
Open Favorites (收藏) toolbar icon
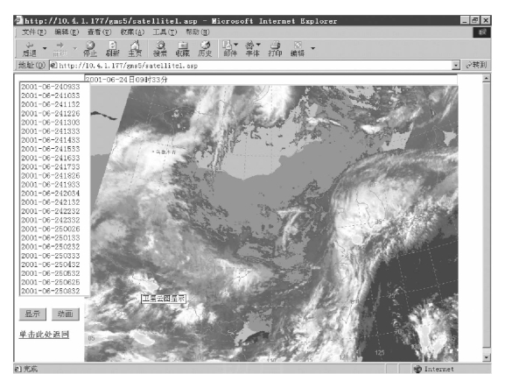[x=183, y=49]
